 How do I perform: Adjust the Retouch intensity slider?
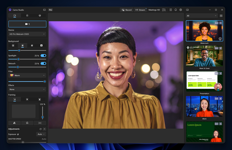coord(27,67)
